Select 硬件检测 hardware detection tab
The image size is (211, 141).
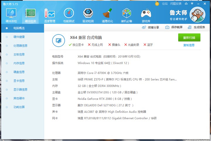[30, 15]
